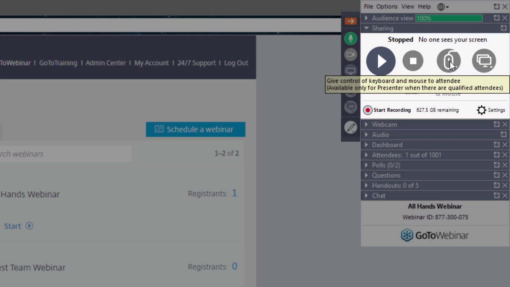This screenshot has height=287, width=510.
Task: Click the red Start Recording icon
Action: coord(368,110)
